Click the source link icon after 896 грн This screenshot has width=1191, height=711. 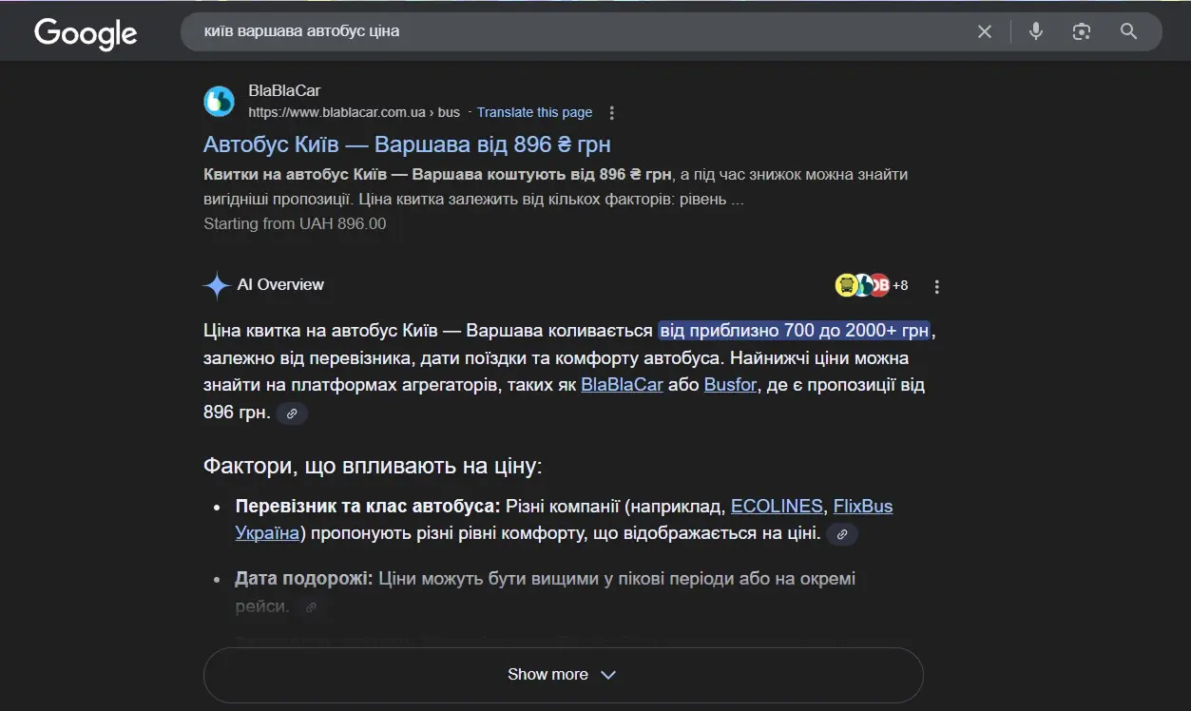pos(292,413)
